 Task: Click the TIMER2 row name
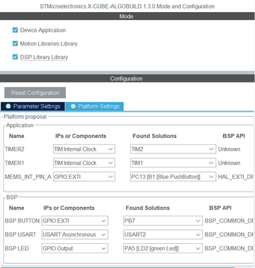pyautogui.click(x=15, y=149)
